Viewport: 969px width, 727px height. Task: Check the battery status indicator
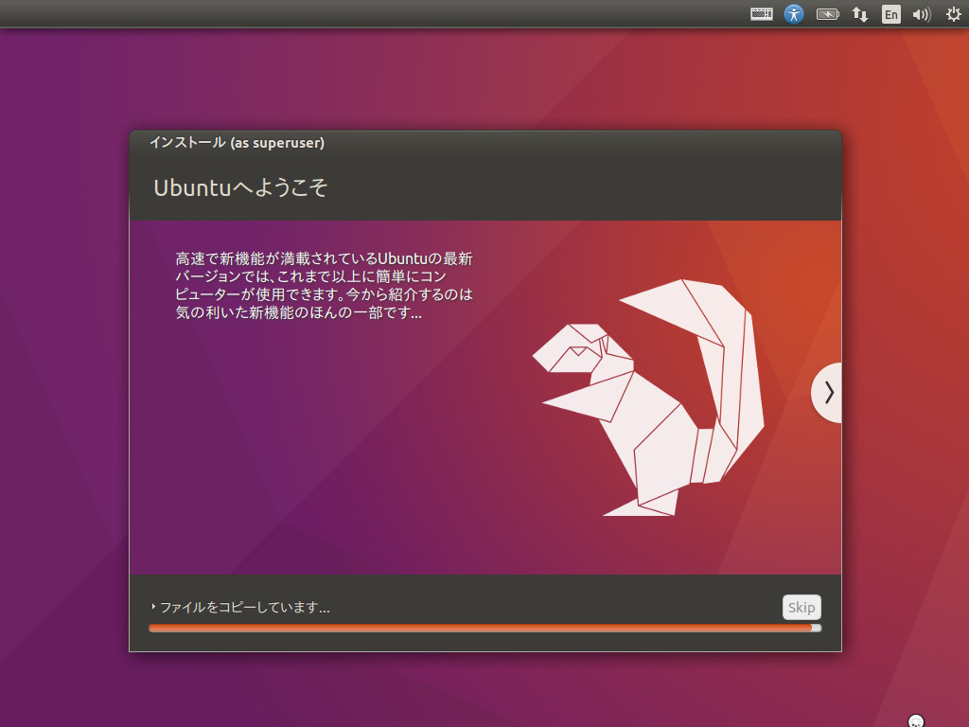click(827, 13)
